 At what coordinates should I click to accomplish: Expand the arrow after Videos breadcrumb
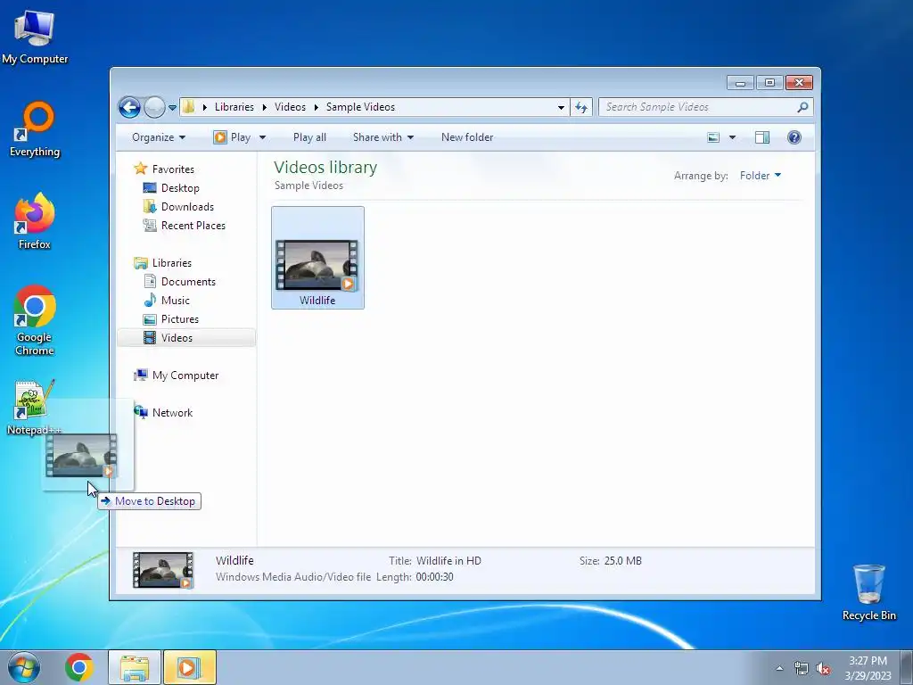pos(317,107)
